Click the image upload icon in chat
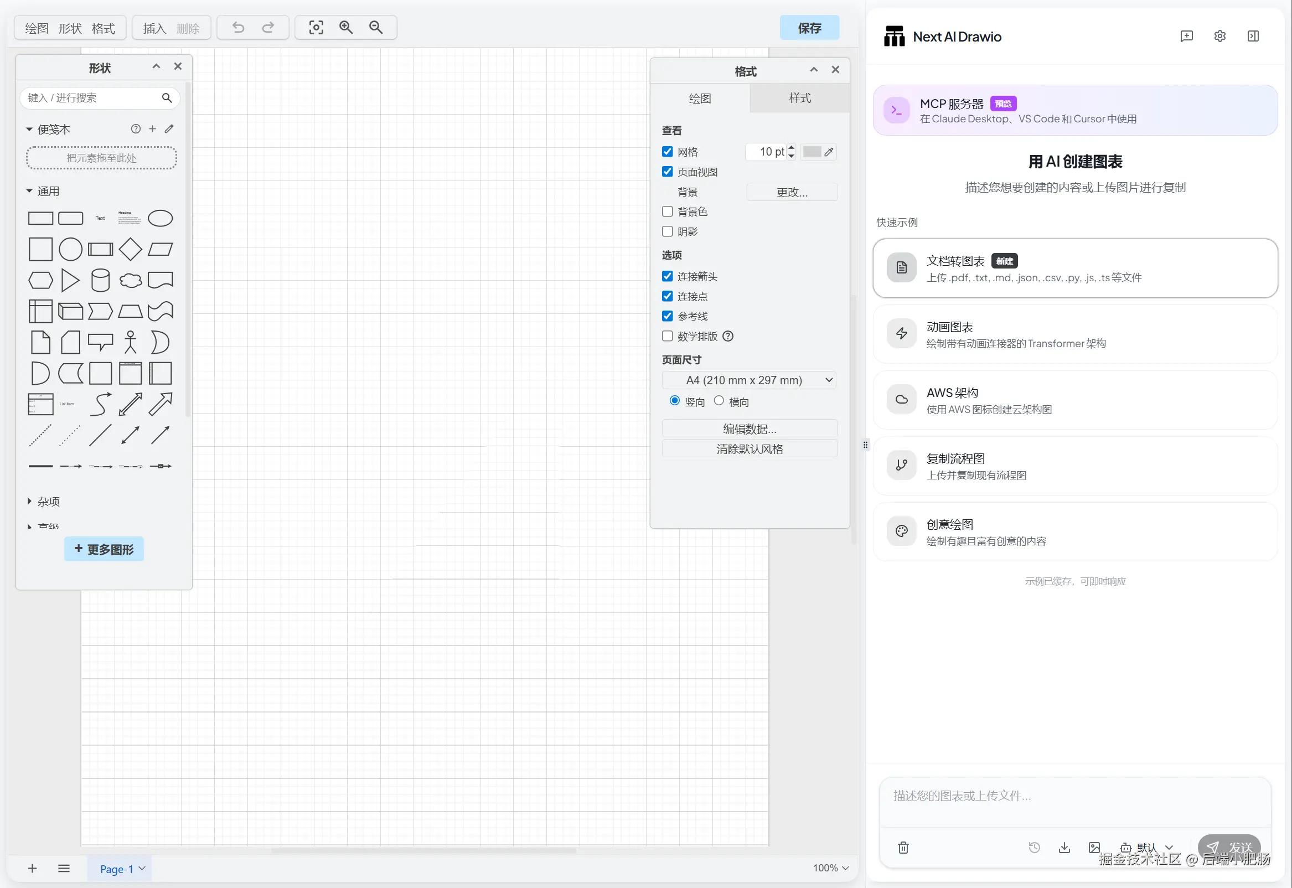1292x888 pixels. click(1093, 848)
